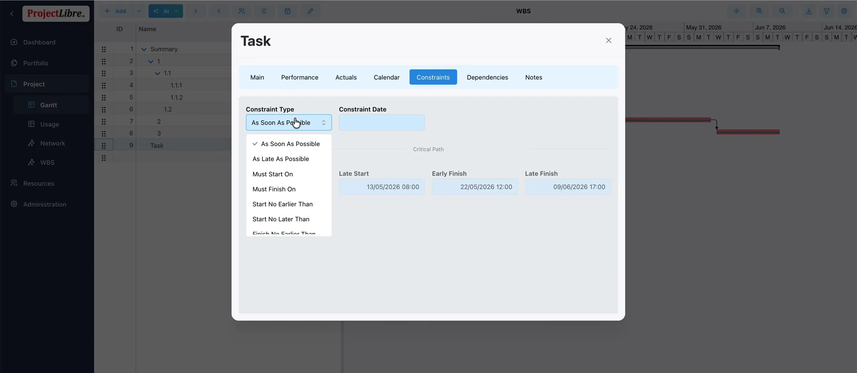857x373 pixels.
Task: Click the settings gear toolbar icon
Action: click(844, 11)
